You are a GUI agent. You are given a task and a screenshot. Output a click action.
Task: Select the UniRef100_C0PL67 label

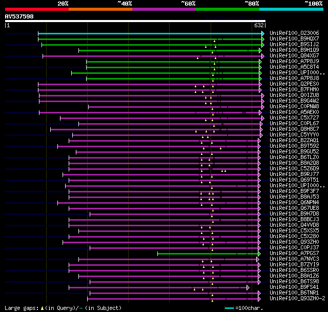[x=294, y=124]
